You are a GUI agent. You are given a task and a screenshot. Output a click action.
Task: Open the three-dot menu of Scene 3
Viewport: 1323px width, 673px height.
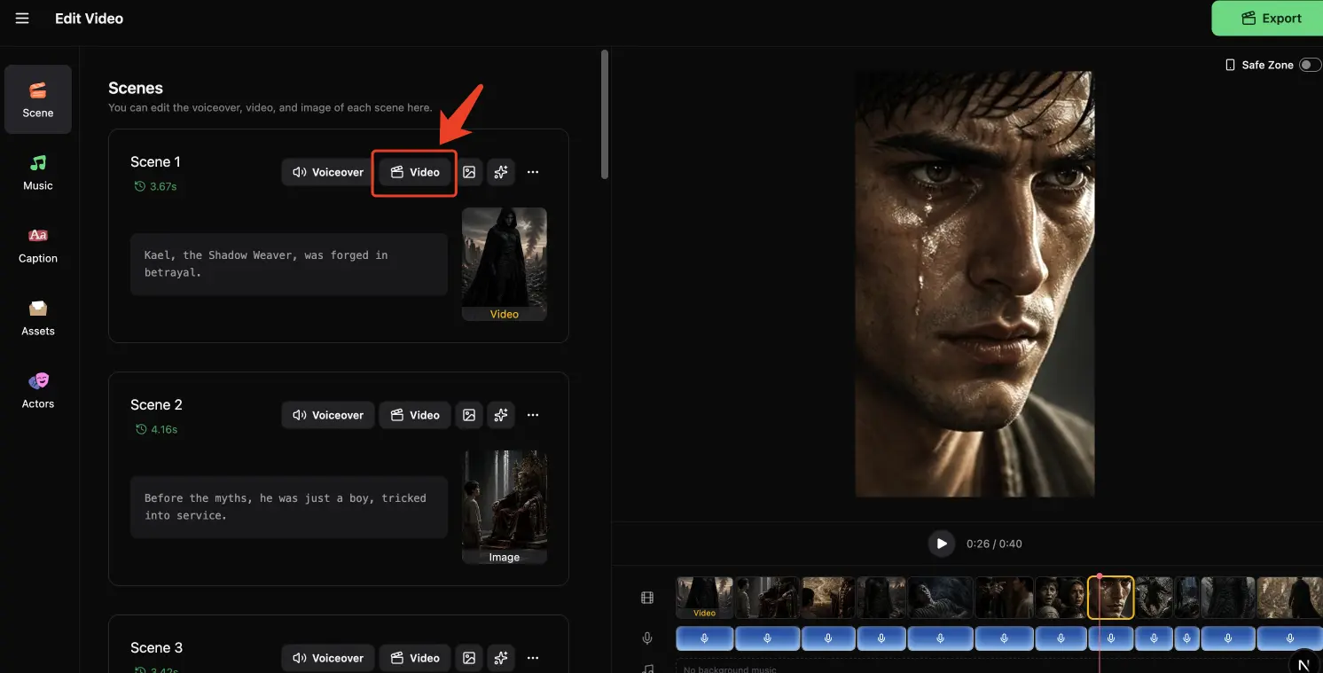(x=533, y=658)
